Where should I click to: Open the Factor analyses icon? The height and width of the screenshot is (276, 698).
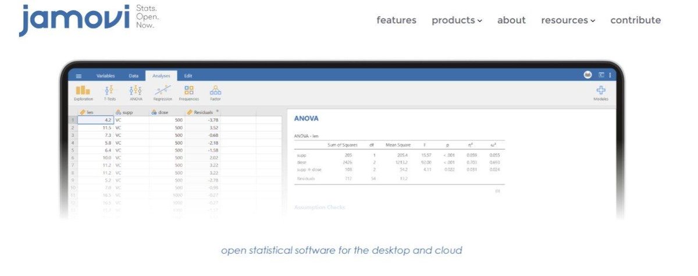pos(215,93)
